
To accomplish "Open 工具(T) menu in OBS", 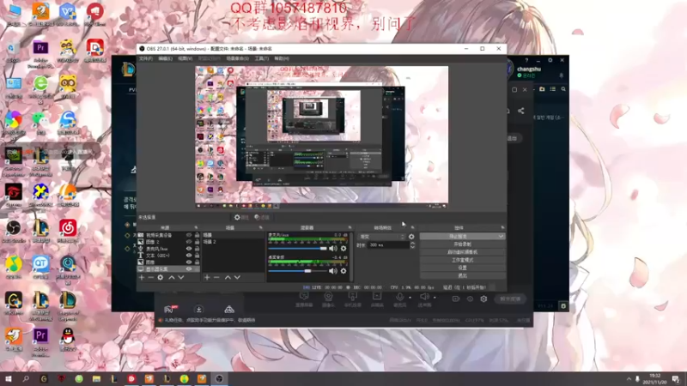I will point(262,58).
